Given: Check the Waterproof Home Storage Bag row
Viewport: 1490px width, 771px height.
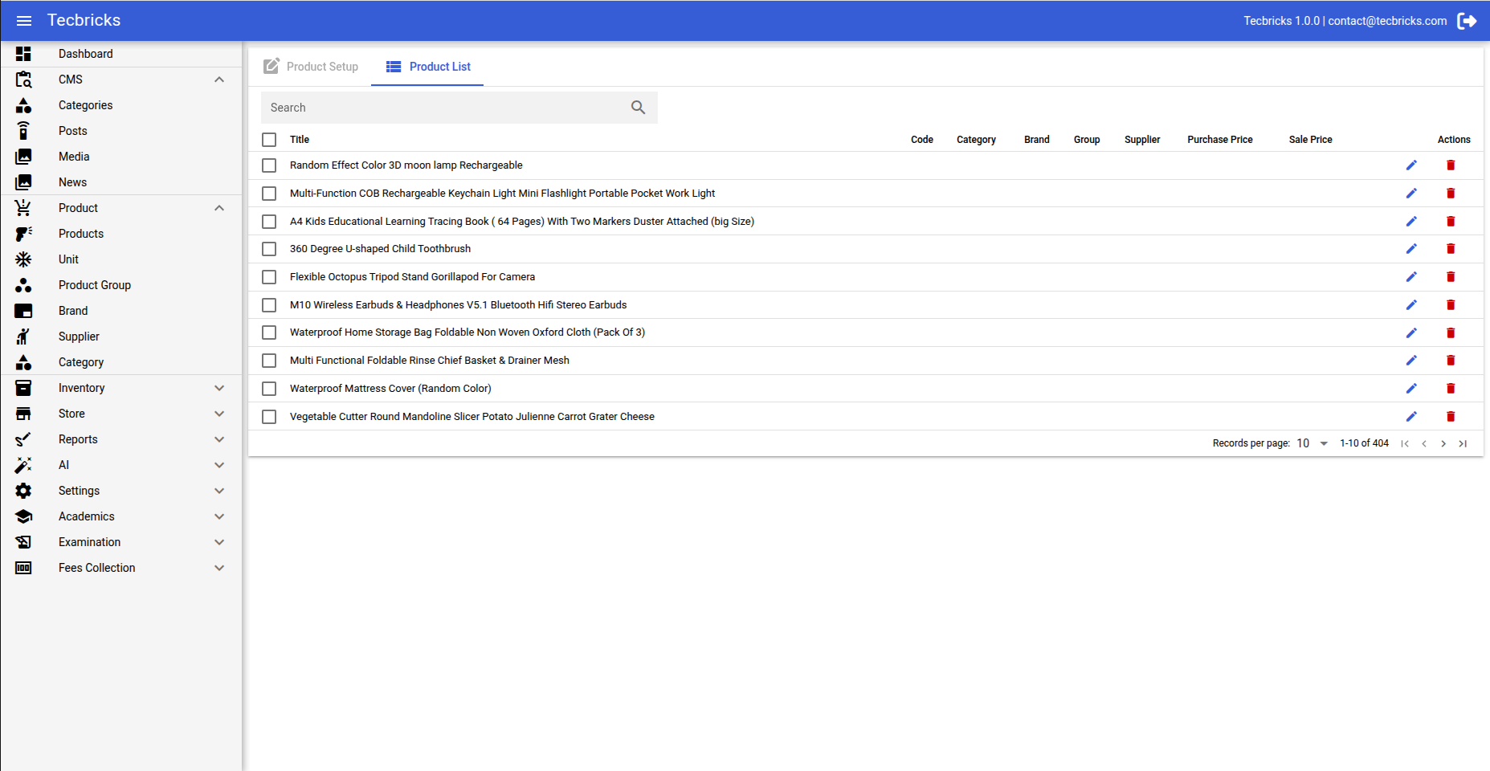Looking at the screenshot, I should point(269,332).
